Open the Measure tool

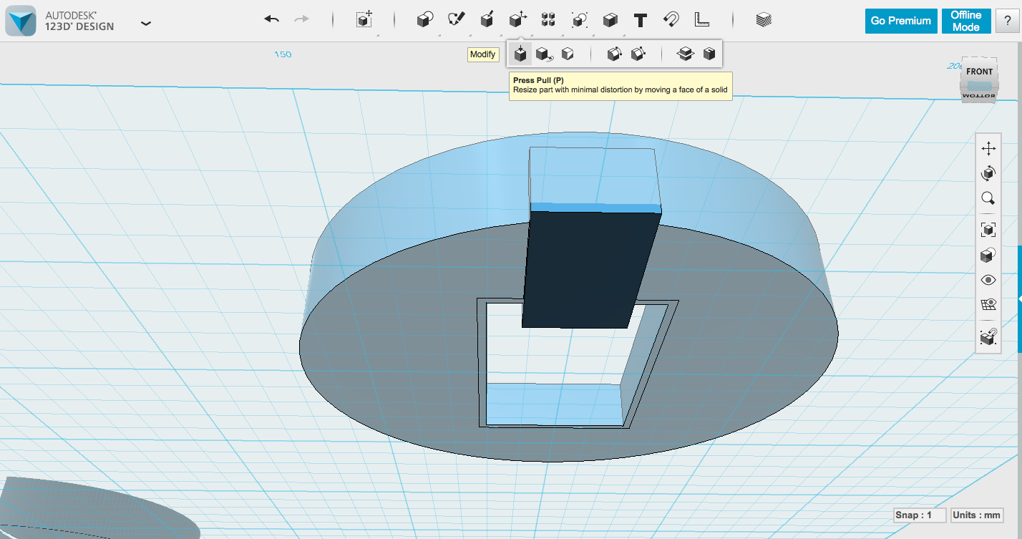[701, 19]
